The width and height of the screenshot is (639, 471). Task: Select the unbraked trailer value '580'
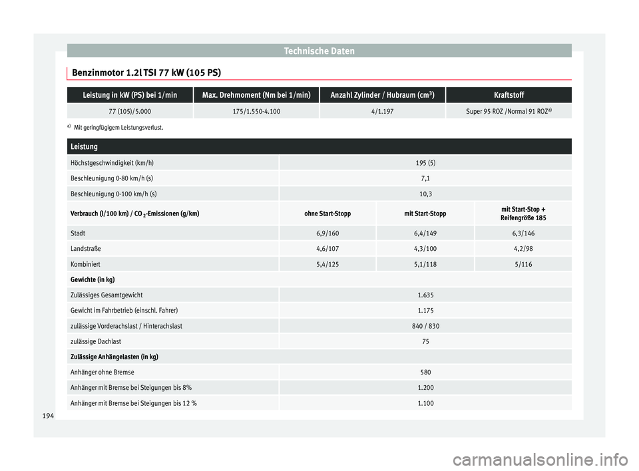425,373
